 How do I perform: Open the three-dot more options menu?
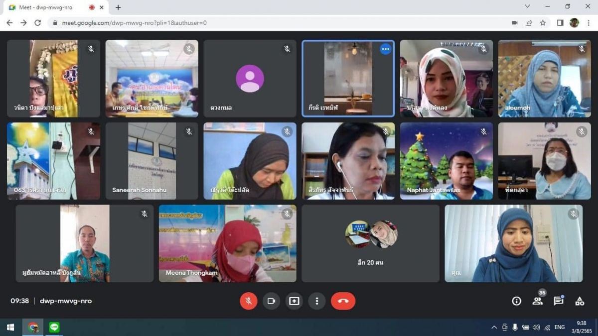tap(316, 301)
